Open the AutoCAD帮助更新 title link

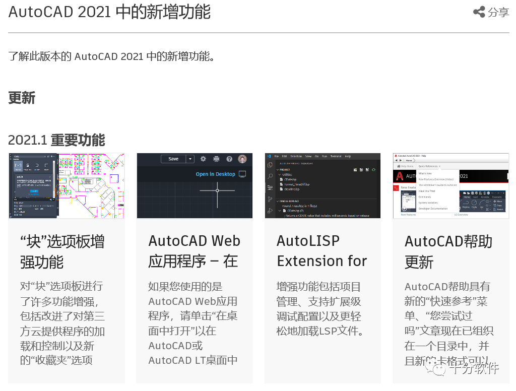click(x=448, y=252)
